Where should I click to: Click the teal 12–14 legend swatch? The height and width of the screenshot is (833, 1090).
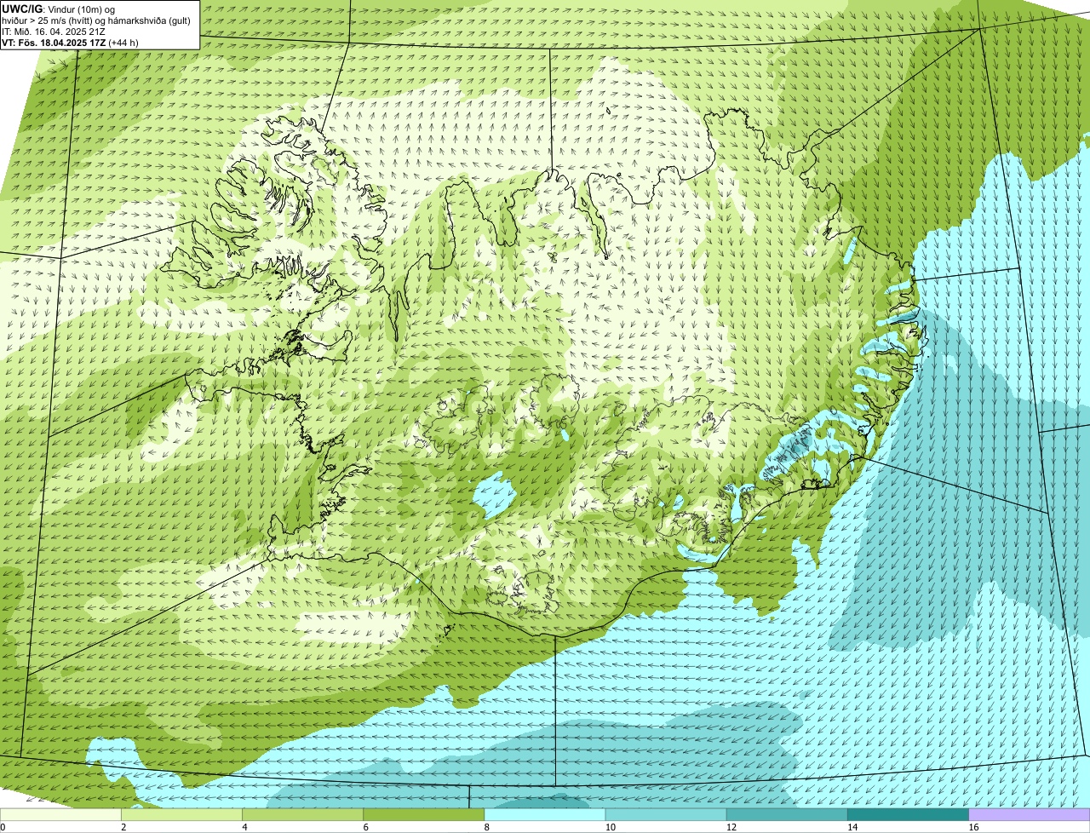pos(787,815)
